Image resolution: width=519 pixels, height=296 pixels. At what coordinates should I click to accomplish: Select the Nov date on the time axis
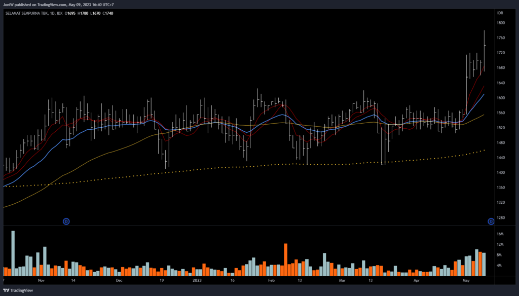41,280
